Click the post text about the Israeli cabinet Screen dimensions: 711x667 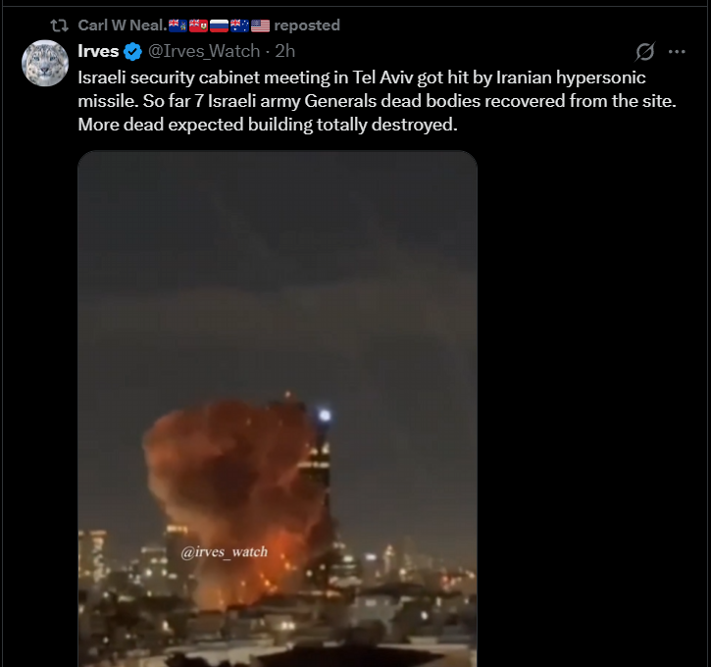point(377,101)
